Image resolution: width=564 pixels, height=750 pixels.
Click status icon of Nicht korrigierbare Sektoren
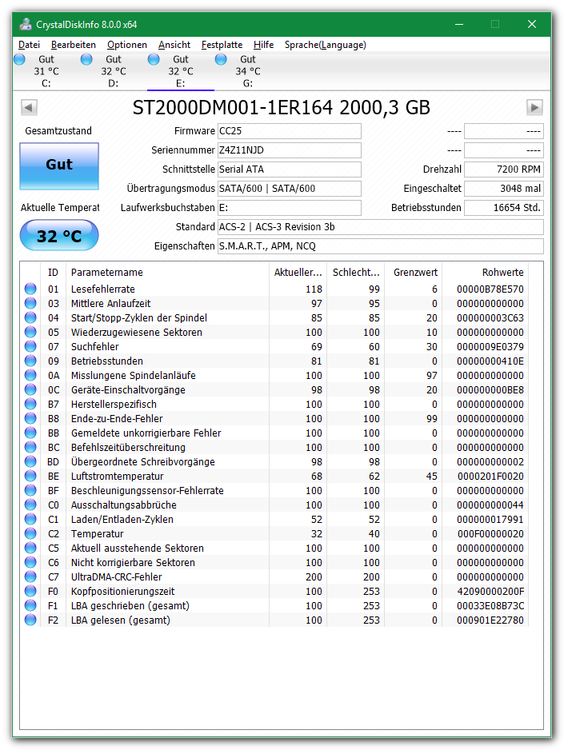point(30,563)
